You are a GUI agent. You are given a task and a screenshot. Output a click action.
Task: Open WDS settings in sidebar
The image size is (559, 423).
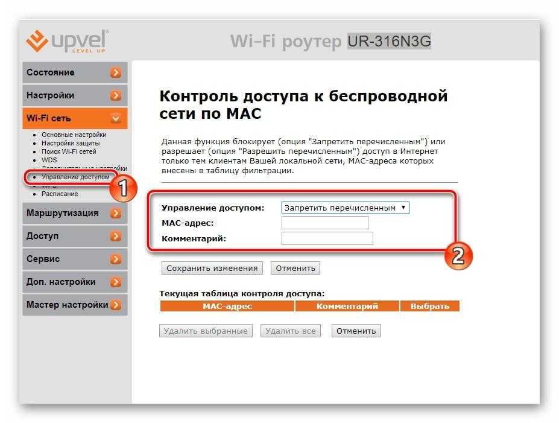click(x=49, y=160)
